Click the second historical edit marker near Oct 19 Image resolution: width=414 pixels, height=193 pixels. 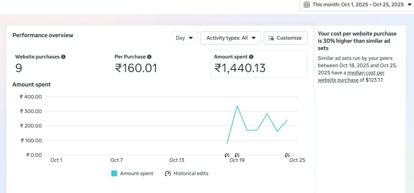point(237,155)
